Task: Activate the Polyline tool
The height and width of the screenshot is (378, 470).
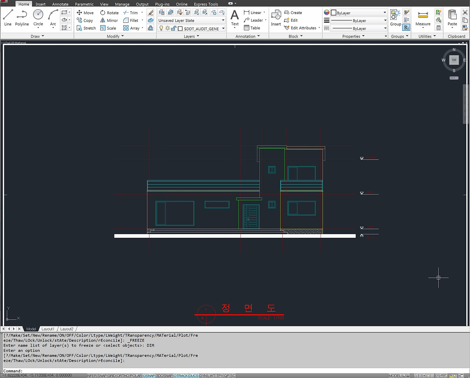Action: (x=22, y=18)
